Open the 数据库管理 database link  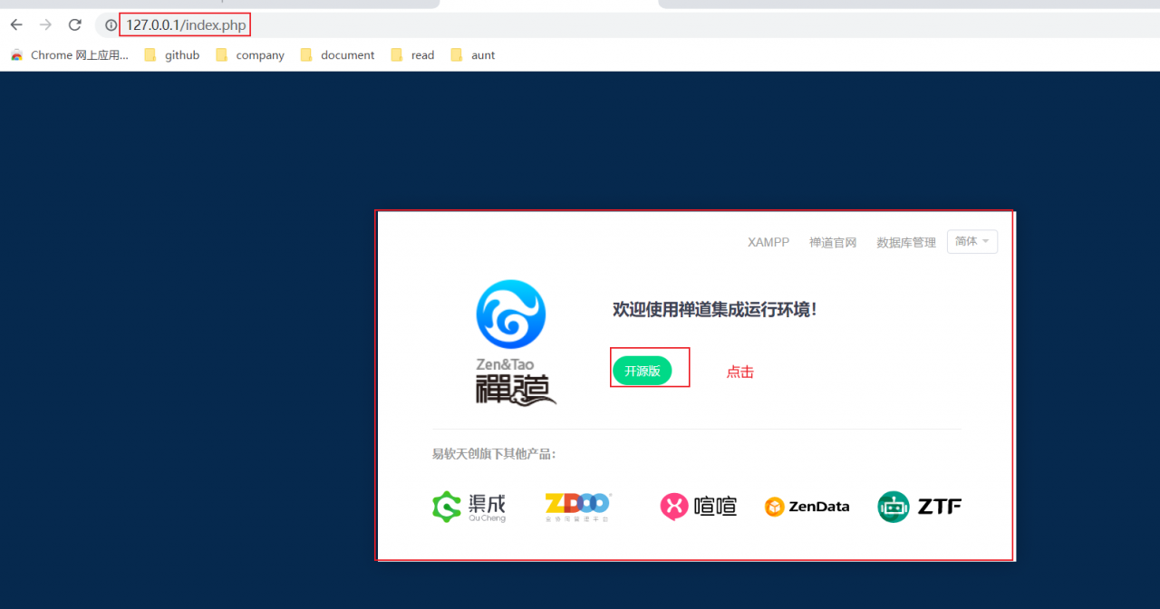click(905, 241)
